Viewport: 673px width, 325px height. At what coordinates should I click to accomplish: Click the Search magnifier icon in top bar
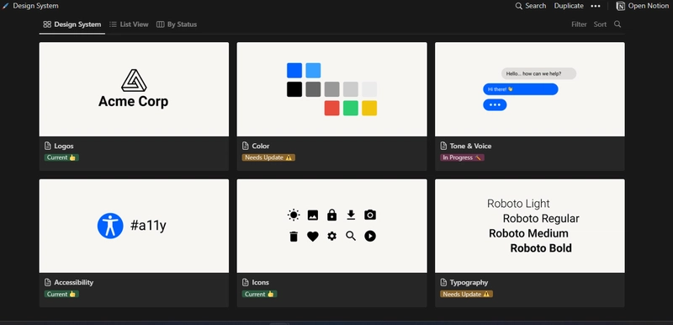(519, 6)
